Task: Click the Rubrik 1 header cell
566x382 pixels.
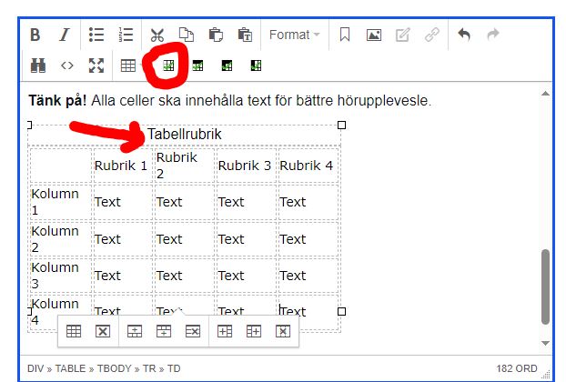Action: click(x=121, y=166)
